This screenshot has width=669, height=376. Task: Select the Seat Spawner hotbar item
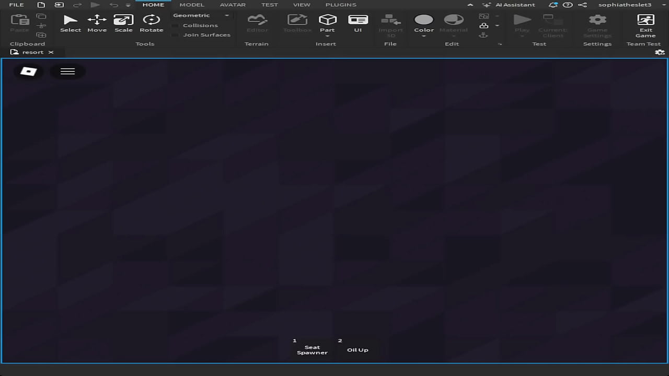(312, 349)
